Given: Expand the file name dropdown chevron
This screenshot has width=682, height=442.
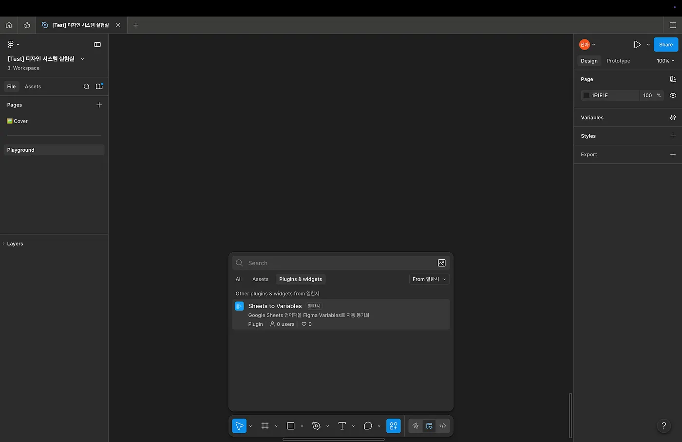Looking at the screenshot, I should pyautogui.click(x=82, y=59).
